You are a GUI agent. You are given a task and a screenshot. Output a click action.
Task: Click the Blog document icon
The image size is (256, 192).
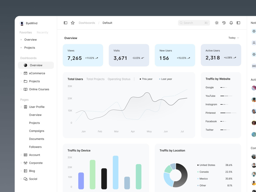[25, 171]
